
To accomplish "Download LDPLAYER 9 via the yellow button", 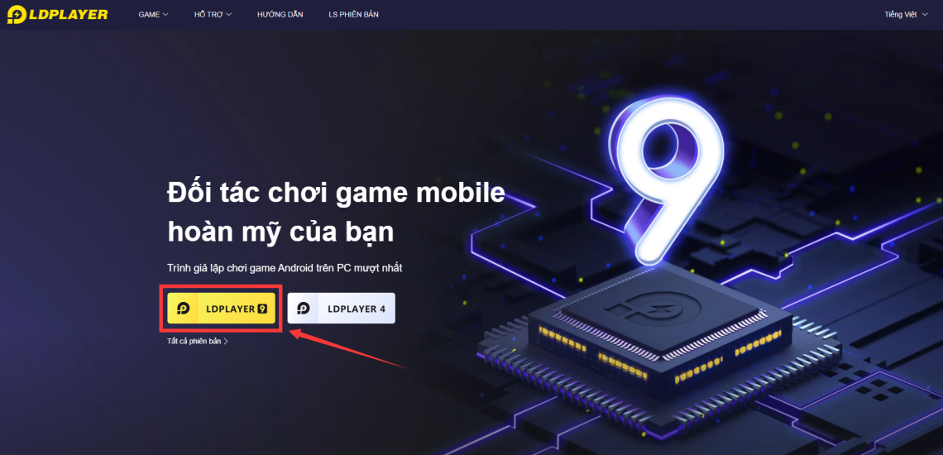I will pyautogui.click(x=222, y=308).
